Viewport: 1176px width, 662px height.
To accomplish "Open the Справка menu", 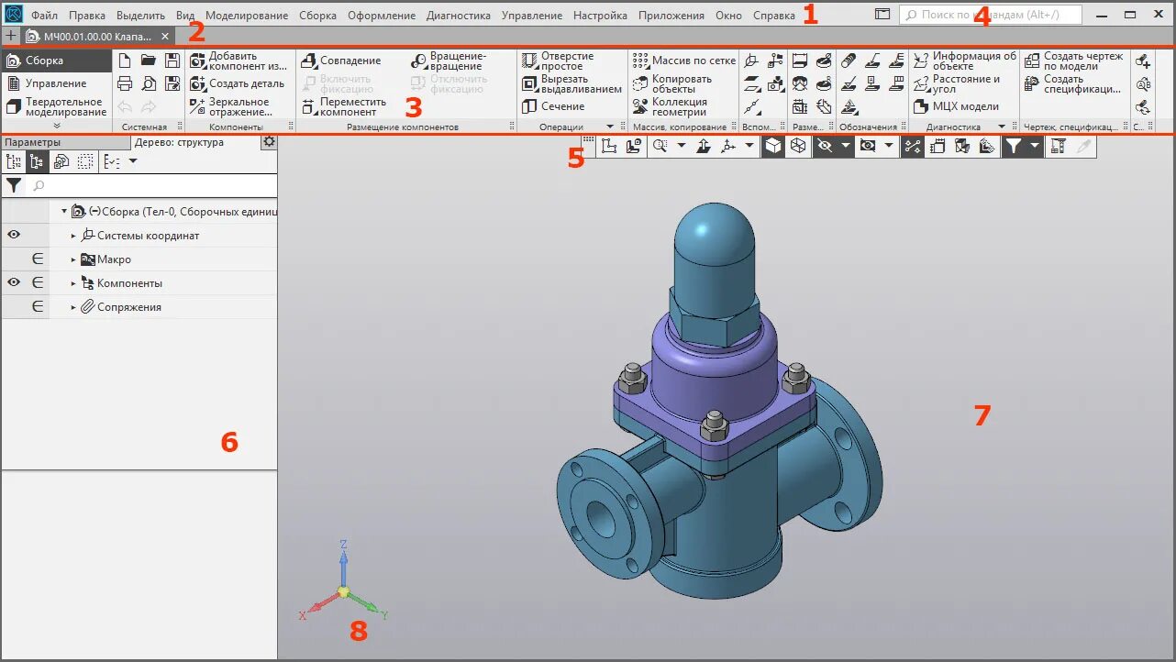I will click(774, 16).
